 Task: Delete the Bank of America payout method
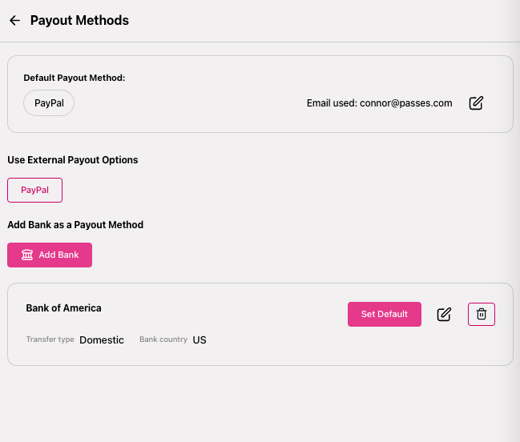pos(482,314)
